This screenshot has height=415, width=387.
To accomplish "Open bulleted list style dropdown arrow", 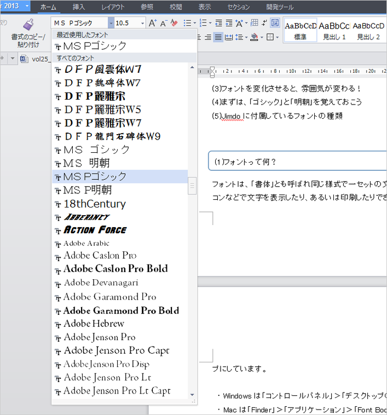I will coord(195,24).
